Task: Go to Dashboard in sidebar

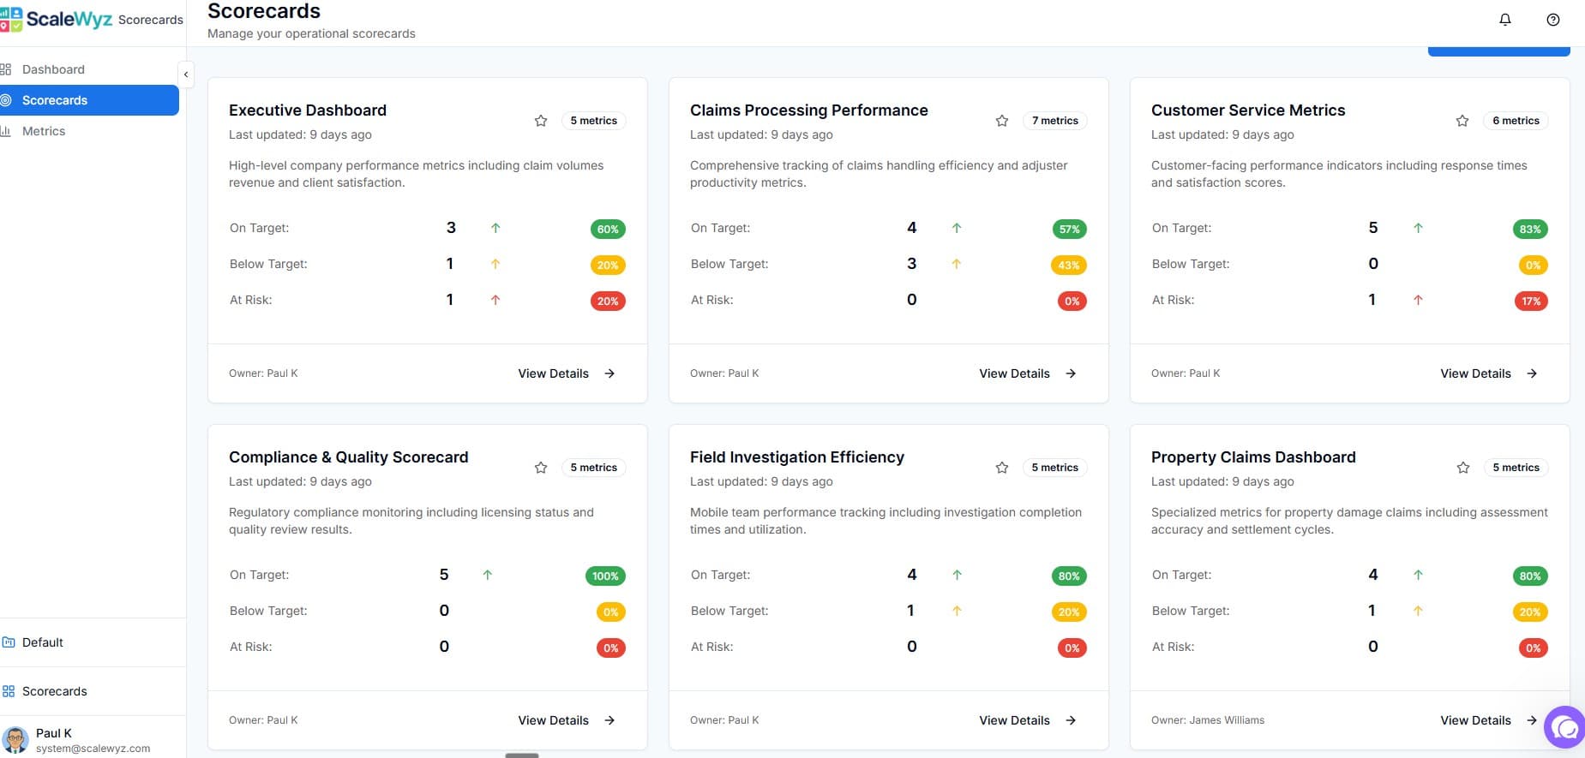Action: [53, 69]
